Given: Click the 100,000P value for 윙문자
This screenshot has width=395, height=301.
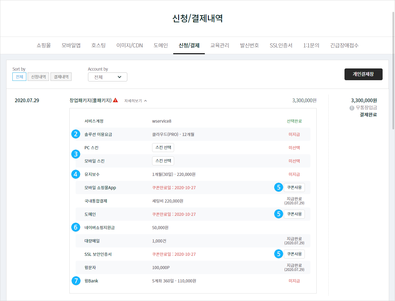Looking at the screenshot, I should [x=161, y=268].
